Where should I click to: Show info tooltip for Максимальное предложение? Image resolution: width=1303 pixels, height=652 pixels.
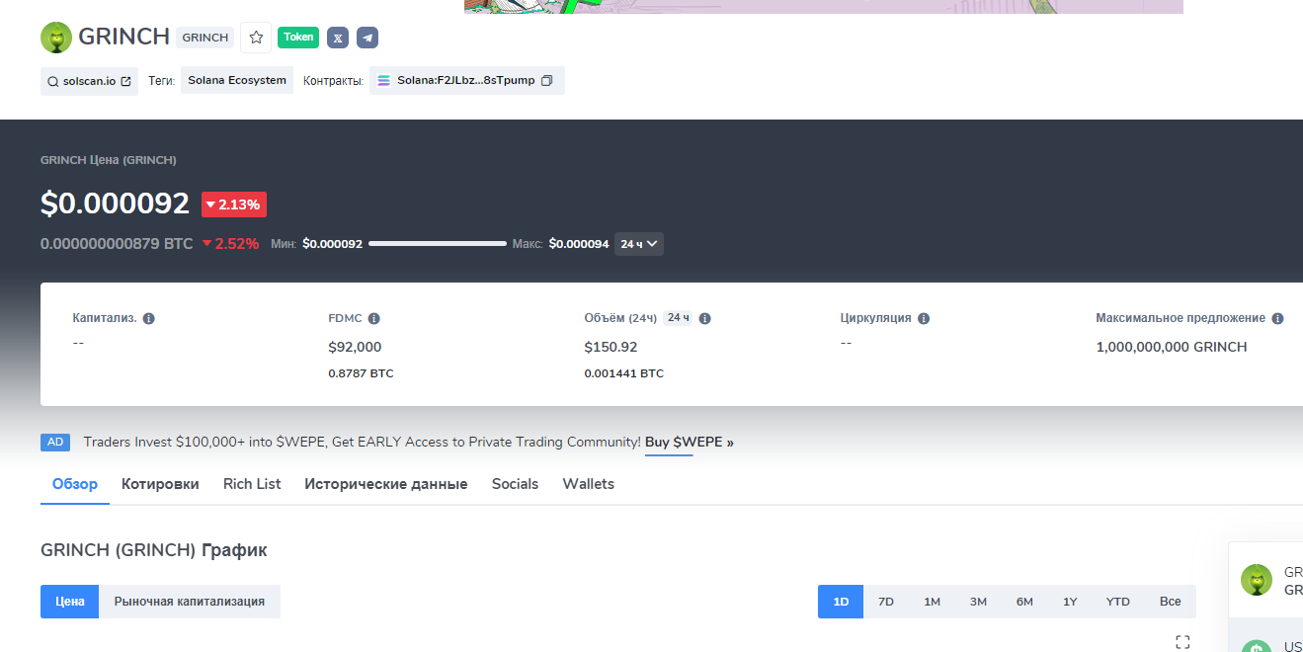click(x=1277, y=319)
